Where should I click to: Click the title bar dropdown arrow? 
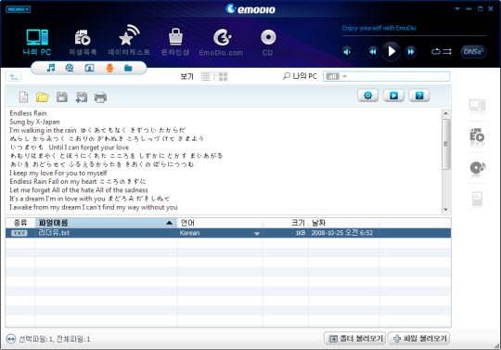pyautogui.click(x=457, y=9)
